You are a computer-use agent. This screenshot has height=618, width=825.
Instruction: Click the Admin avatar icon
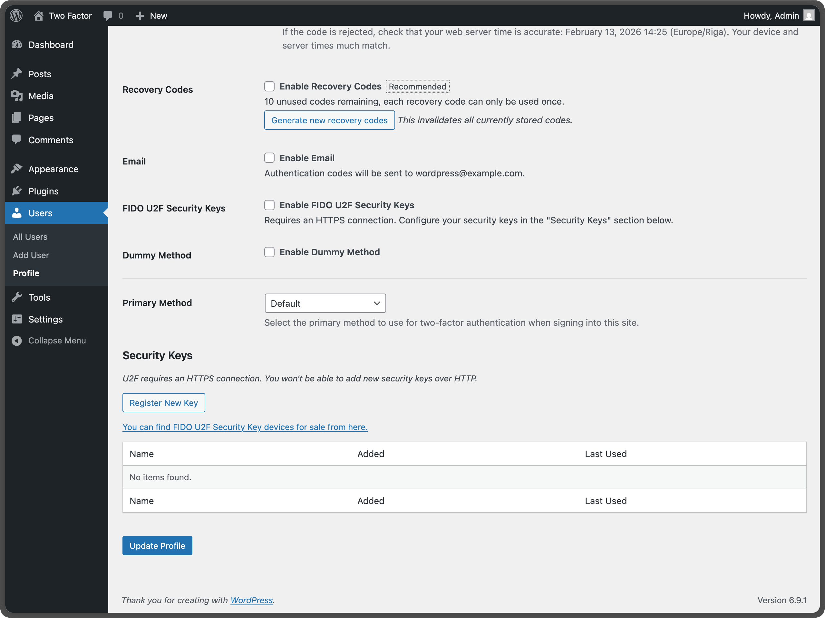[x=809, y=15]
